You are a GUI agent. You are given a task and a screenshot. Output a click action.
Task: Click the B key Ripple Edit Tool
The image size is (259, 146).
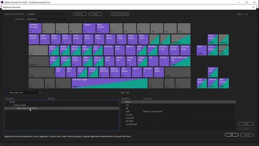coord(104,72)
